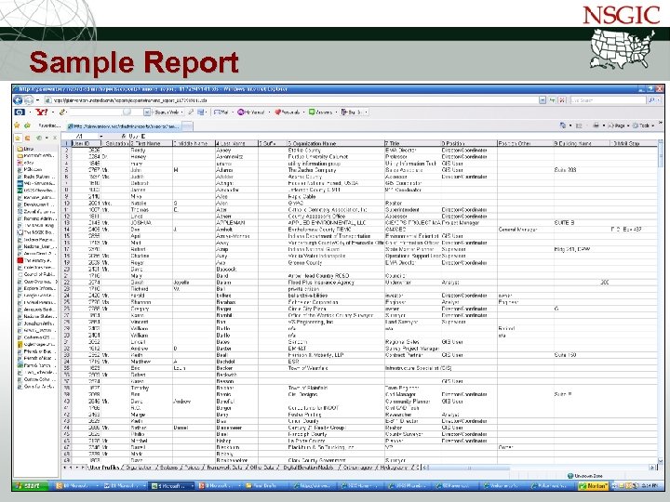Screen dimensions: 670x502
Task: Open the Tools menu
Action: coord(643,125)
